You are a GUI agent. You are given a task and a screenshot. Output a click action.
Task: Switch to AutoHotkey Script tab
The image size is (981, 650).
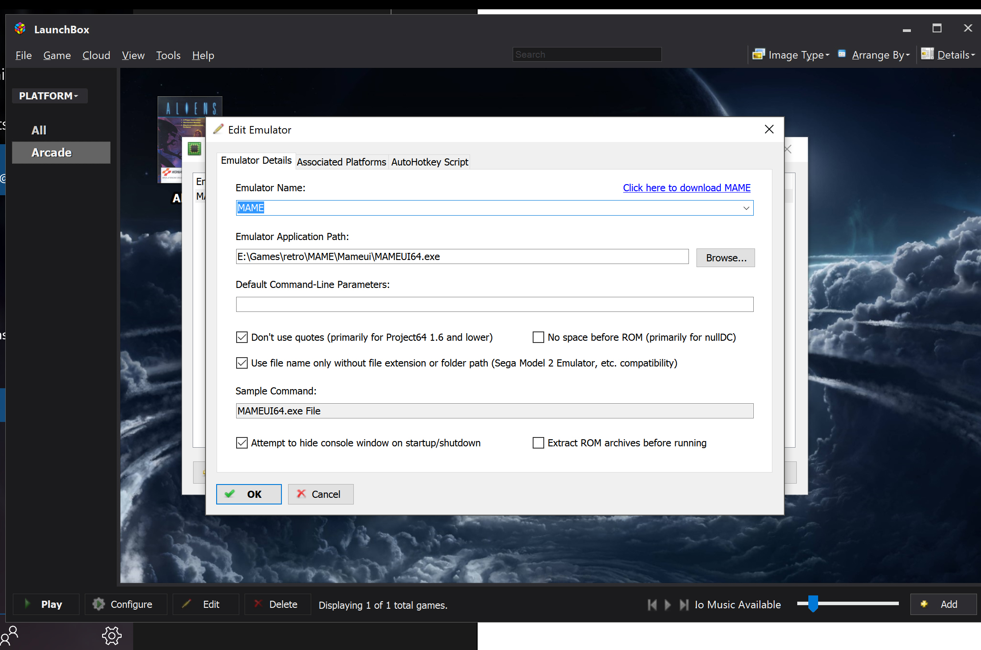pos(429,162)
